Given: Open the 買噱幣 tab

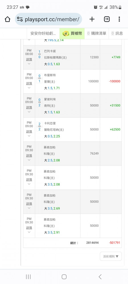Looking at the screenshot, I should tap(72, 33).
